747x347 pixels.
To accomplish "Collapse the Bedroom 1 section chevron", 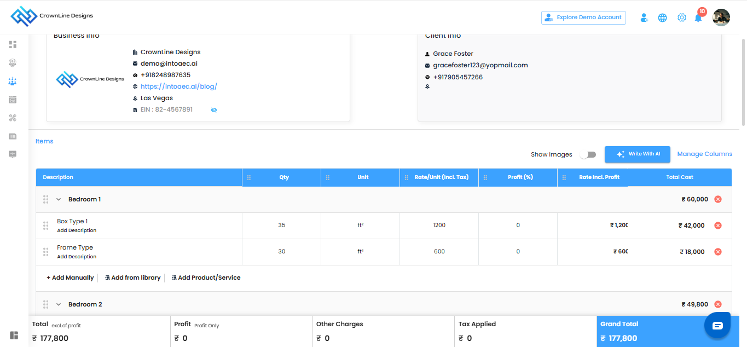I will click(59, 199).
